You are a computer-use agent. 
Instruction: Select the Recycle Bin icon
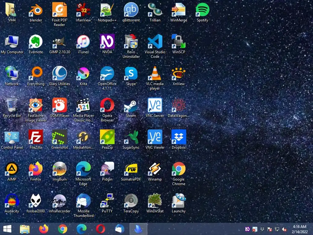coord(12,105)
